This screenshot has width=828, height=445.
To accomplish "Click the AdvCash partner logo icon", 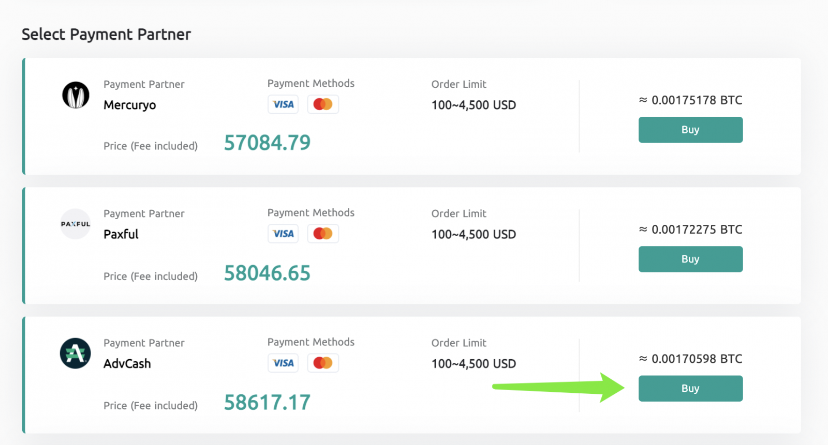I will 75,354.
